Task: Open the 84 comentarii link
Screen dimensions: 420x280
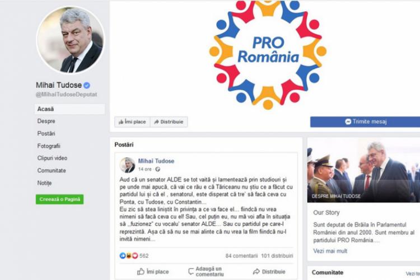Action: point(241,255)
